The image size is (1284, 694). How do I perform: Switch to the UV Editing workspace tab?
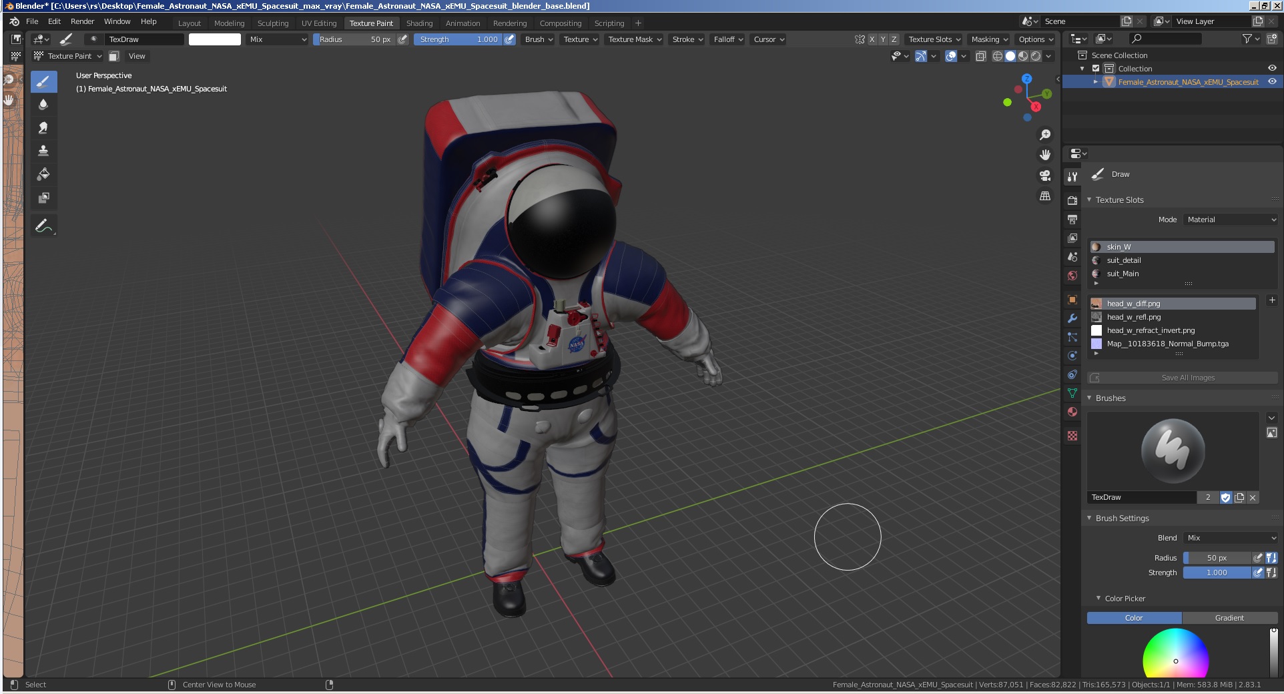pos(319,23)
